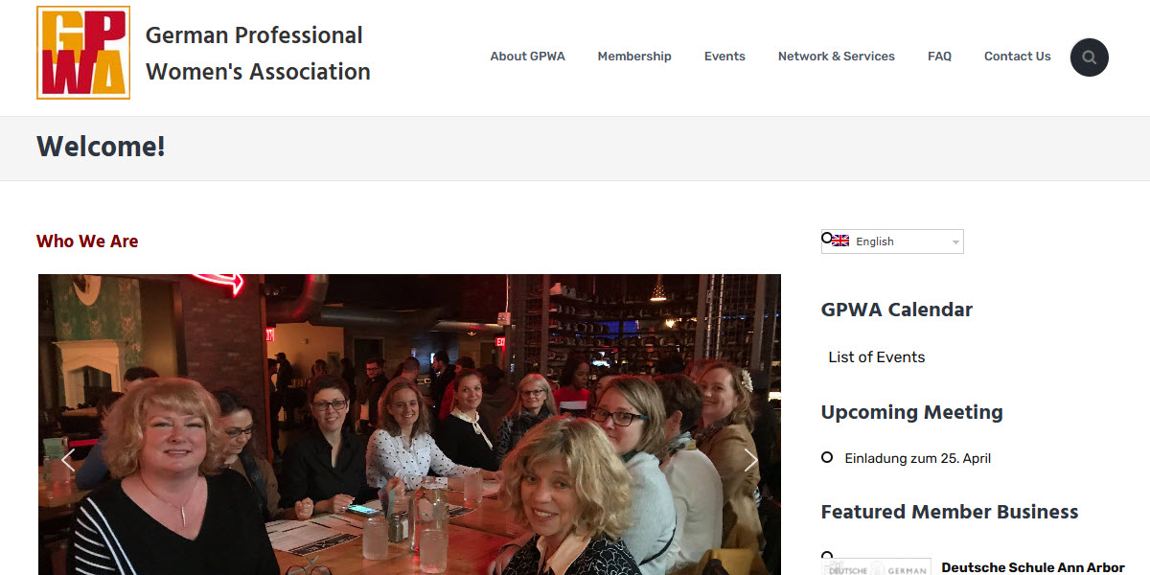Click the GPWA logo
This screenshot has height=575, width=1150.
[82, 52]
